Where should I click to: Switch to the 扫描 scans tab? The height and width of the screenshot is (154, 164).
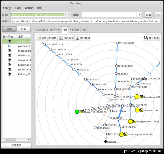coord(84,30)
